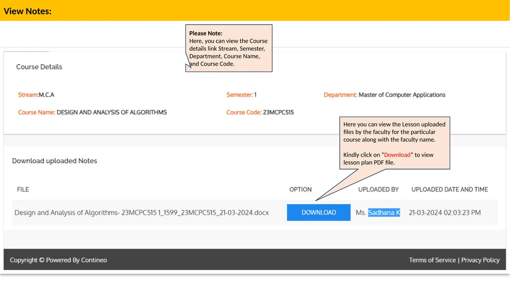Click the UPLOADED DATE AND TIME header

[x=450, y=190]
